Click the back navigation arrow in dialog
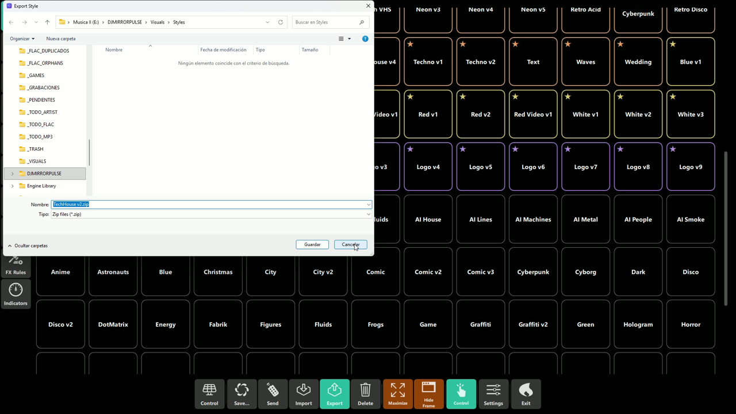Viewport: 736px width, 414px height. click(x=11, y=22)
